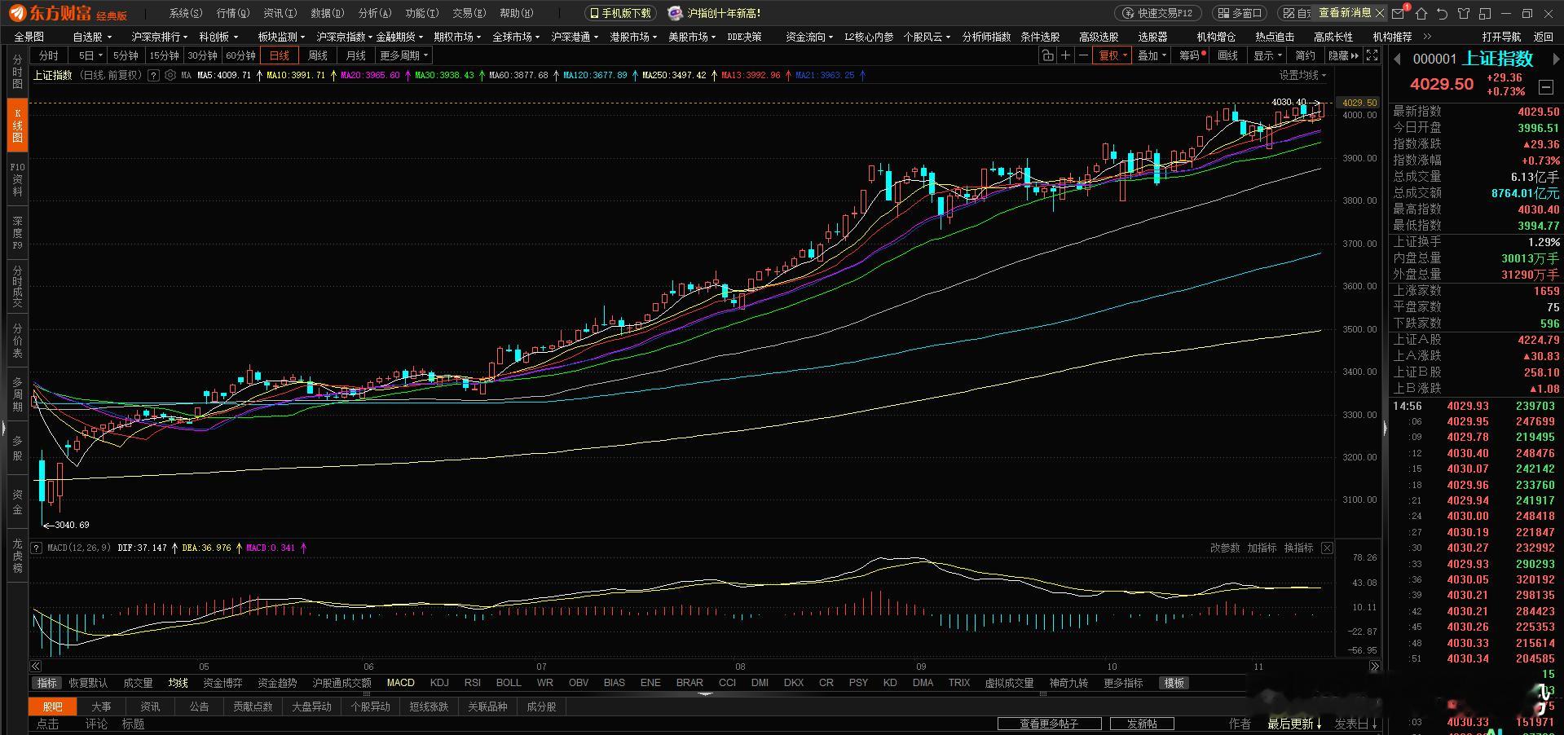
Task: Open the F10资料 sidebar item
Action: tap(17, 179)
